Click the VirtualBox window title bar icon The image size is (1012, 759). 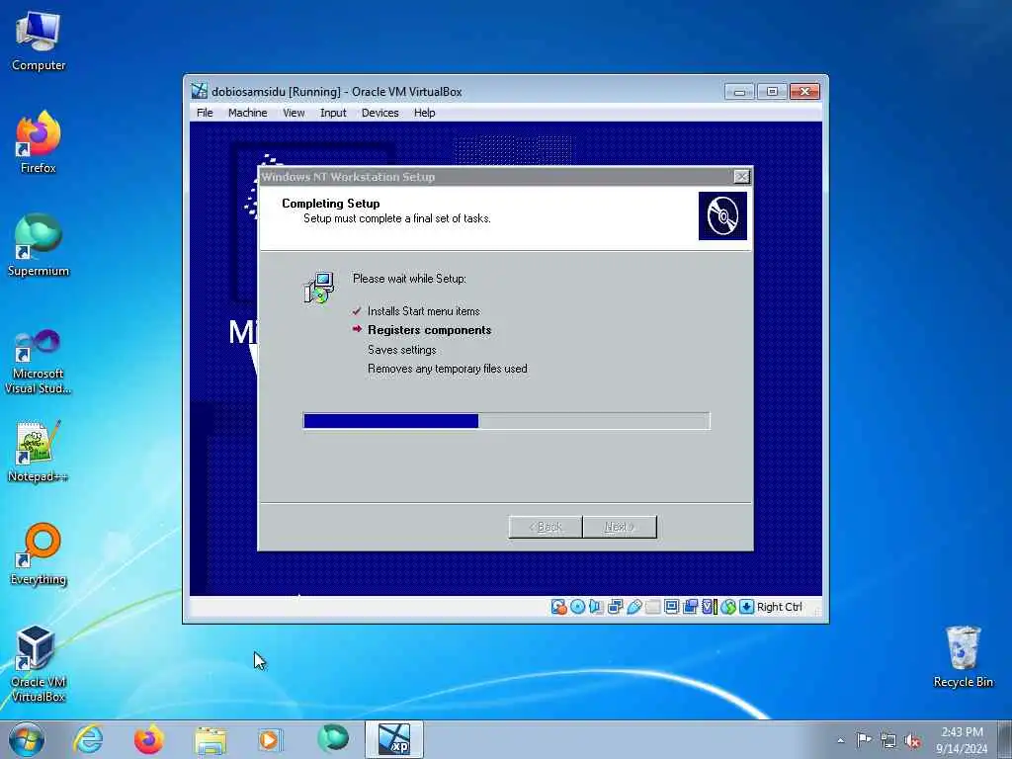[200, 91]
